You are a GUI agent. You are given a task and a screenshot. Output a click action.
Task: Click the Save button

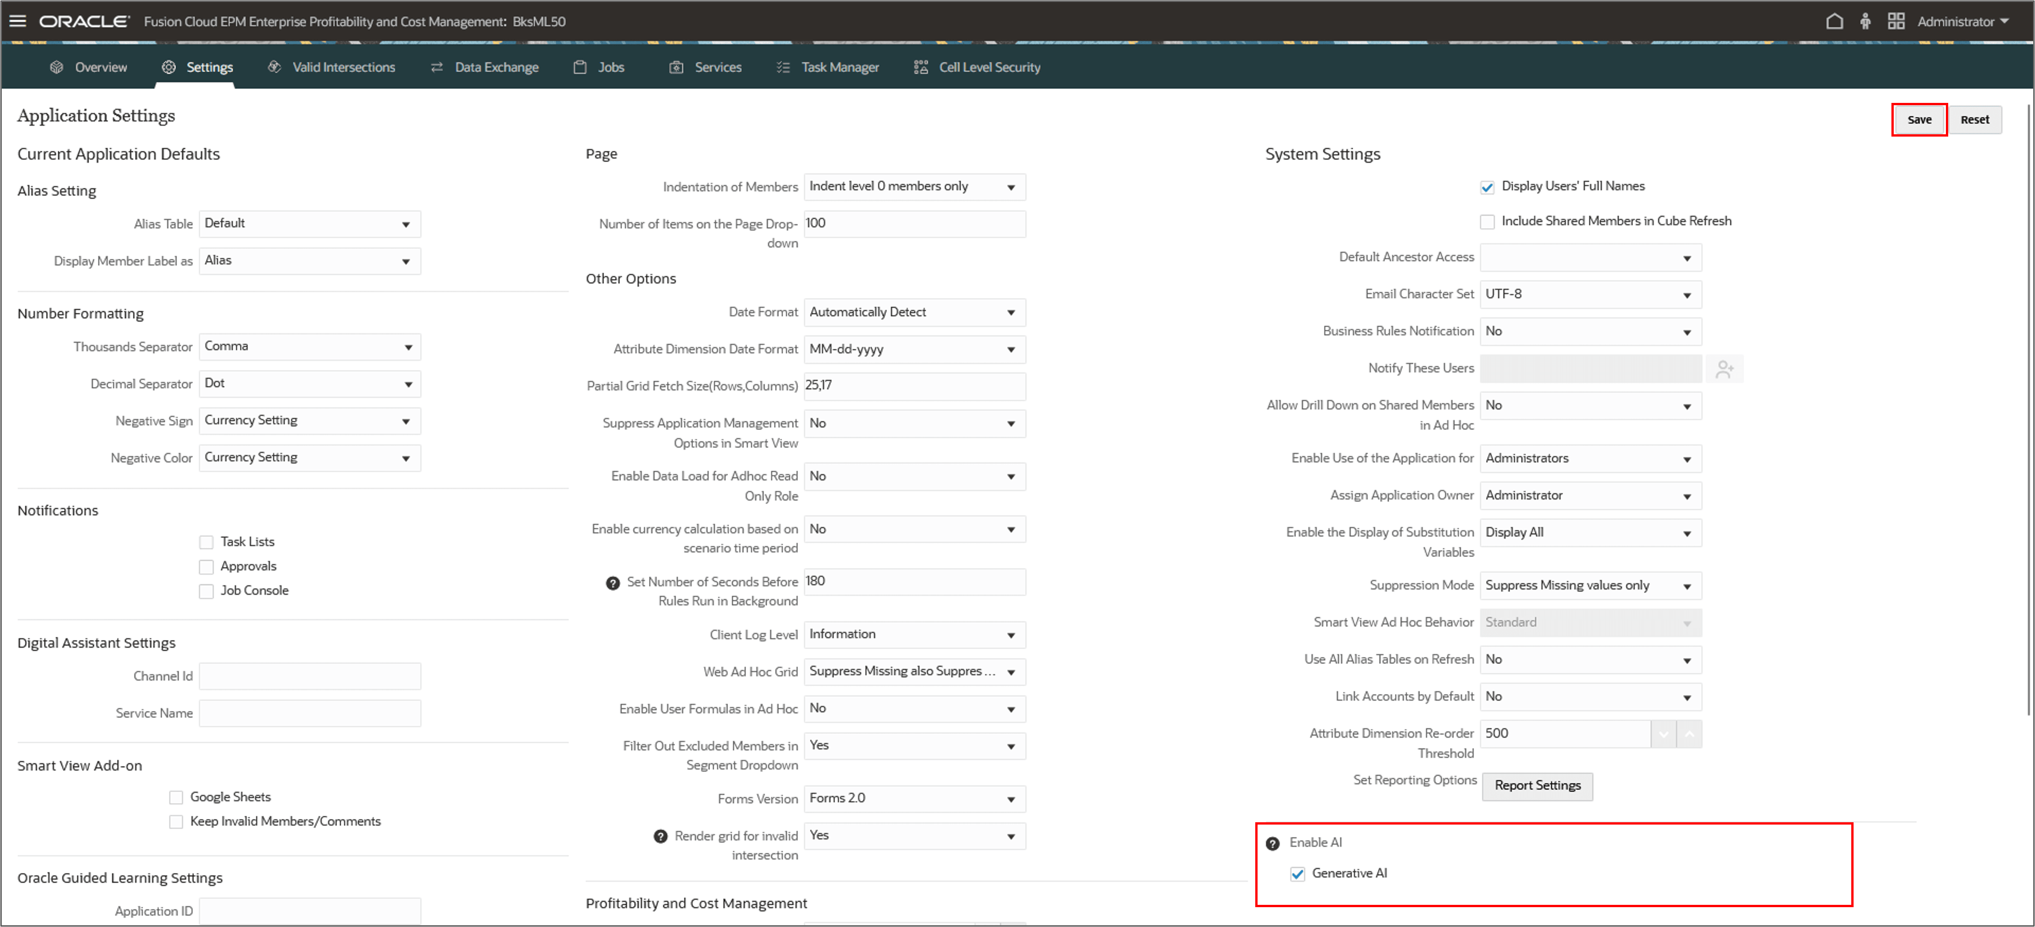point(1918,120)
